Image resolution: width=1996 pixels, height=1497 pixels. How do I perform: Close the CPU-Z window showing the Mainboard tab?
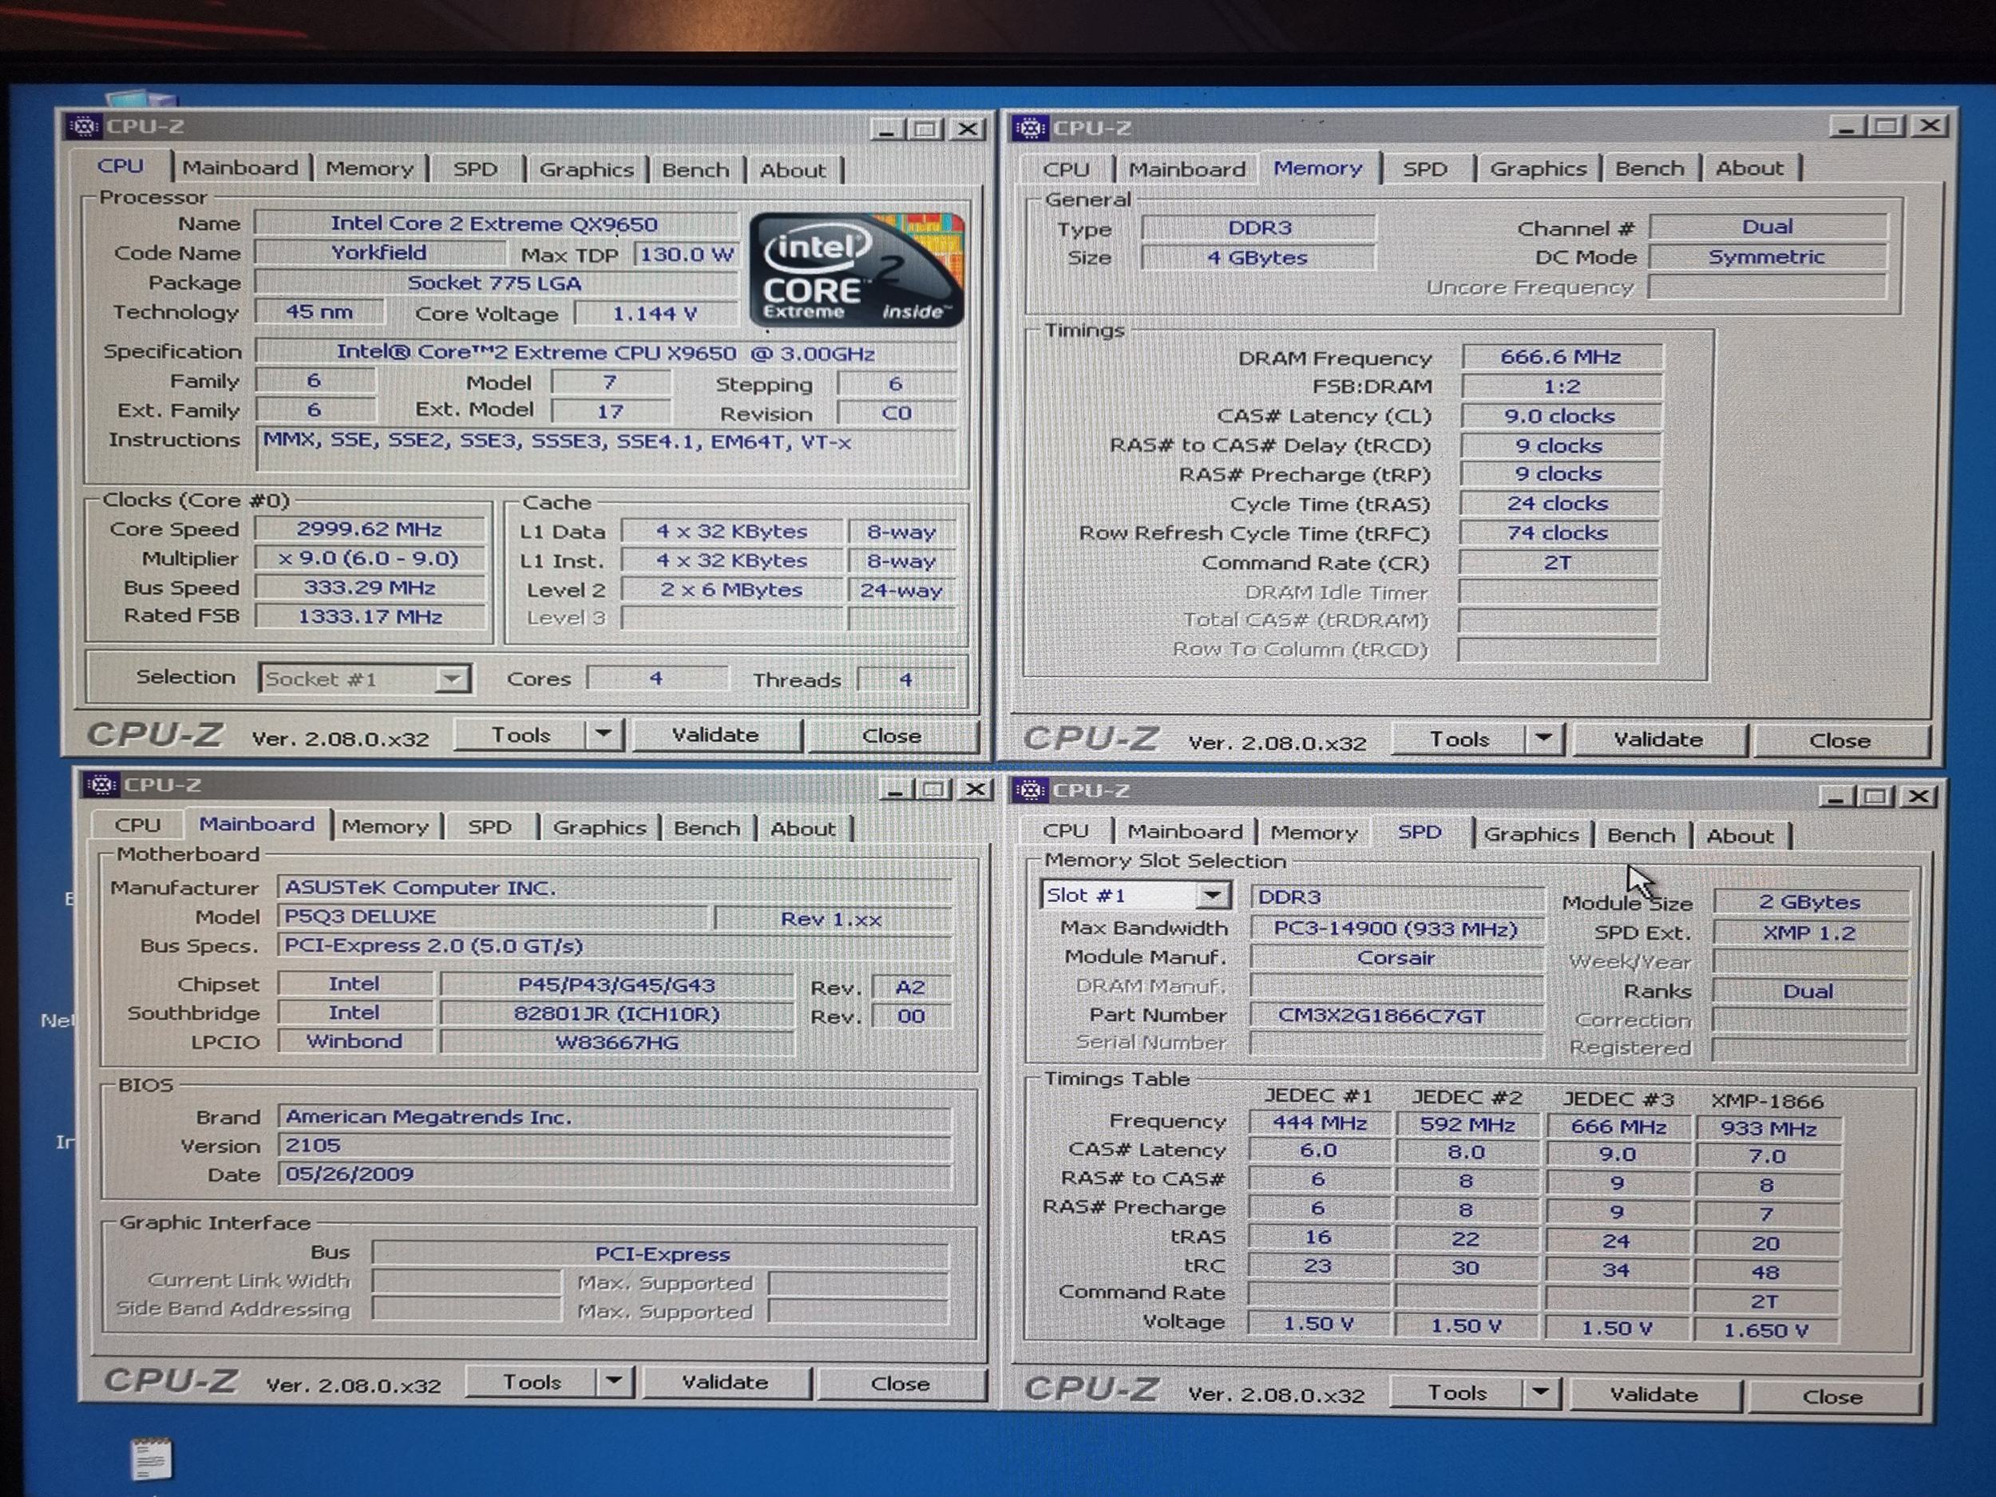[x=976, y=790]
